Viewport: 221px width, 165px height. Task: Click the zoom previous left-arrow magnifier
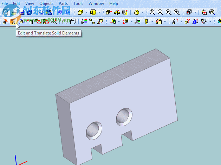168,12
